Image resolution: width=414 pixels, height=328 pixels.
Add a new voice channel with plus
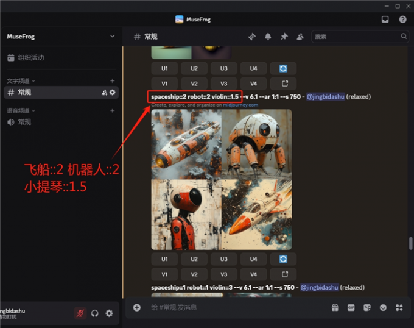pos(113,110)
